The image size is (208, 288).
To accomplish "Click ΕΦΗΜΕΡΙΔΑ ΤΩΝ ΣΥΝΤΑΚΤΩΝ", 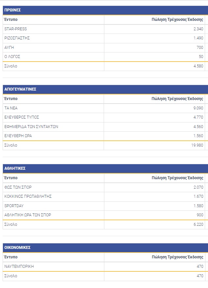I will click(x=31, y=127).
